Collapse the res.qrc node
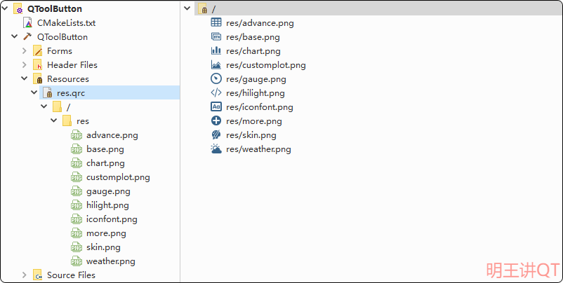This screenshot has height=283, width=563. point(34,92)
